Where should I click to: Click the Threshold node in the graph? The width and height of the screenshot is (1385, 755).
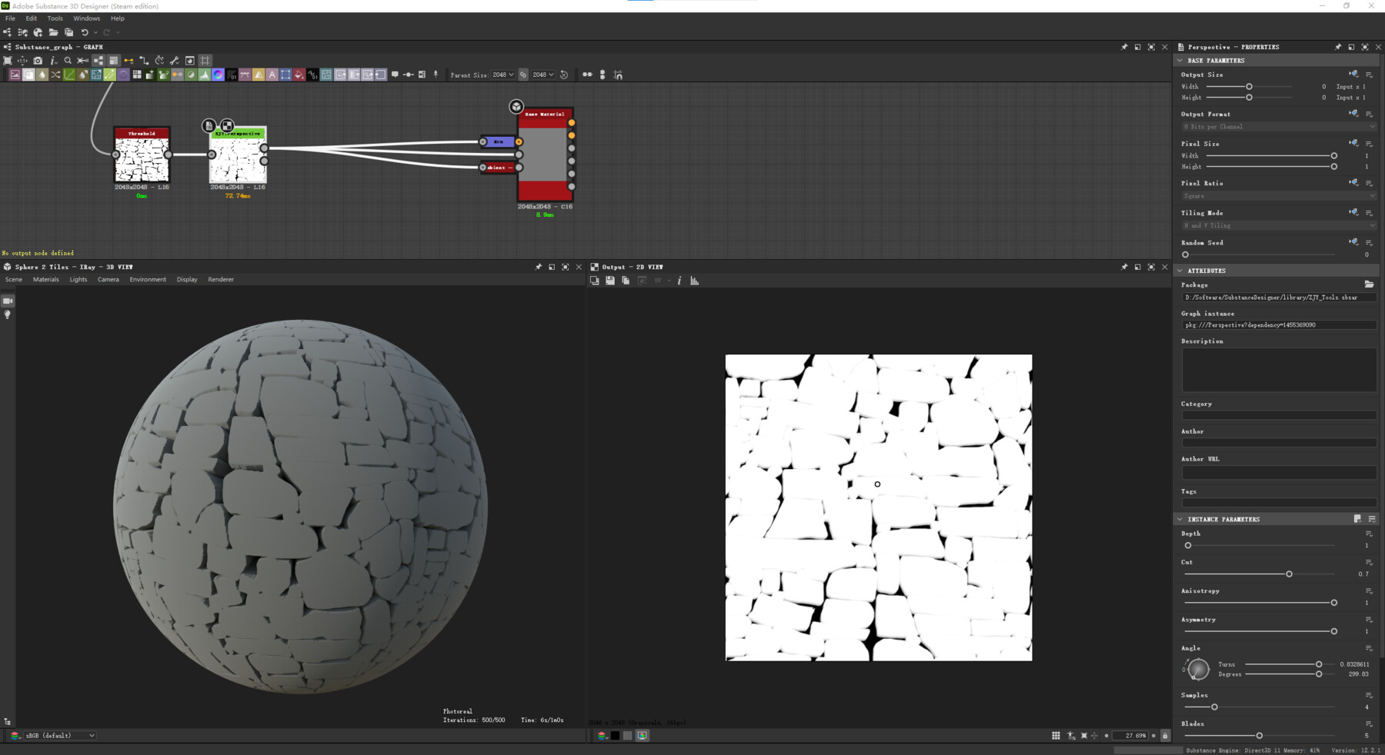(x=142, y=154)
